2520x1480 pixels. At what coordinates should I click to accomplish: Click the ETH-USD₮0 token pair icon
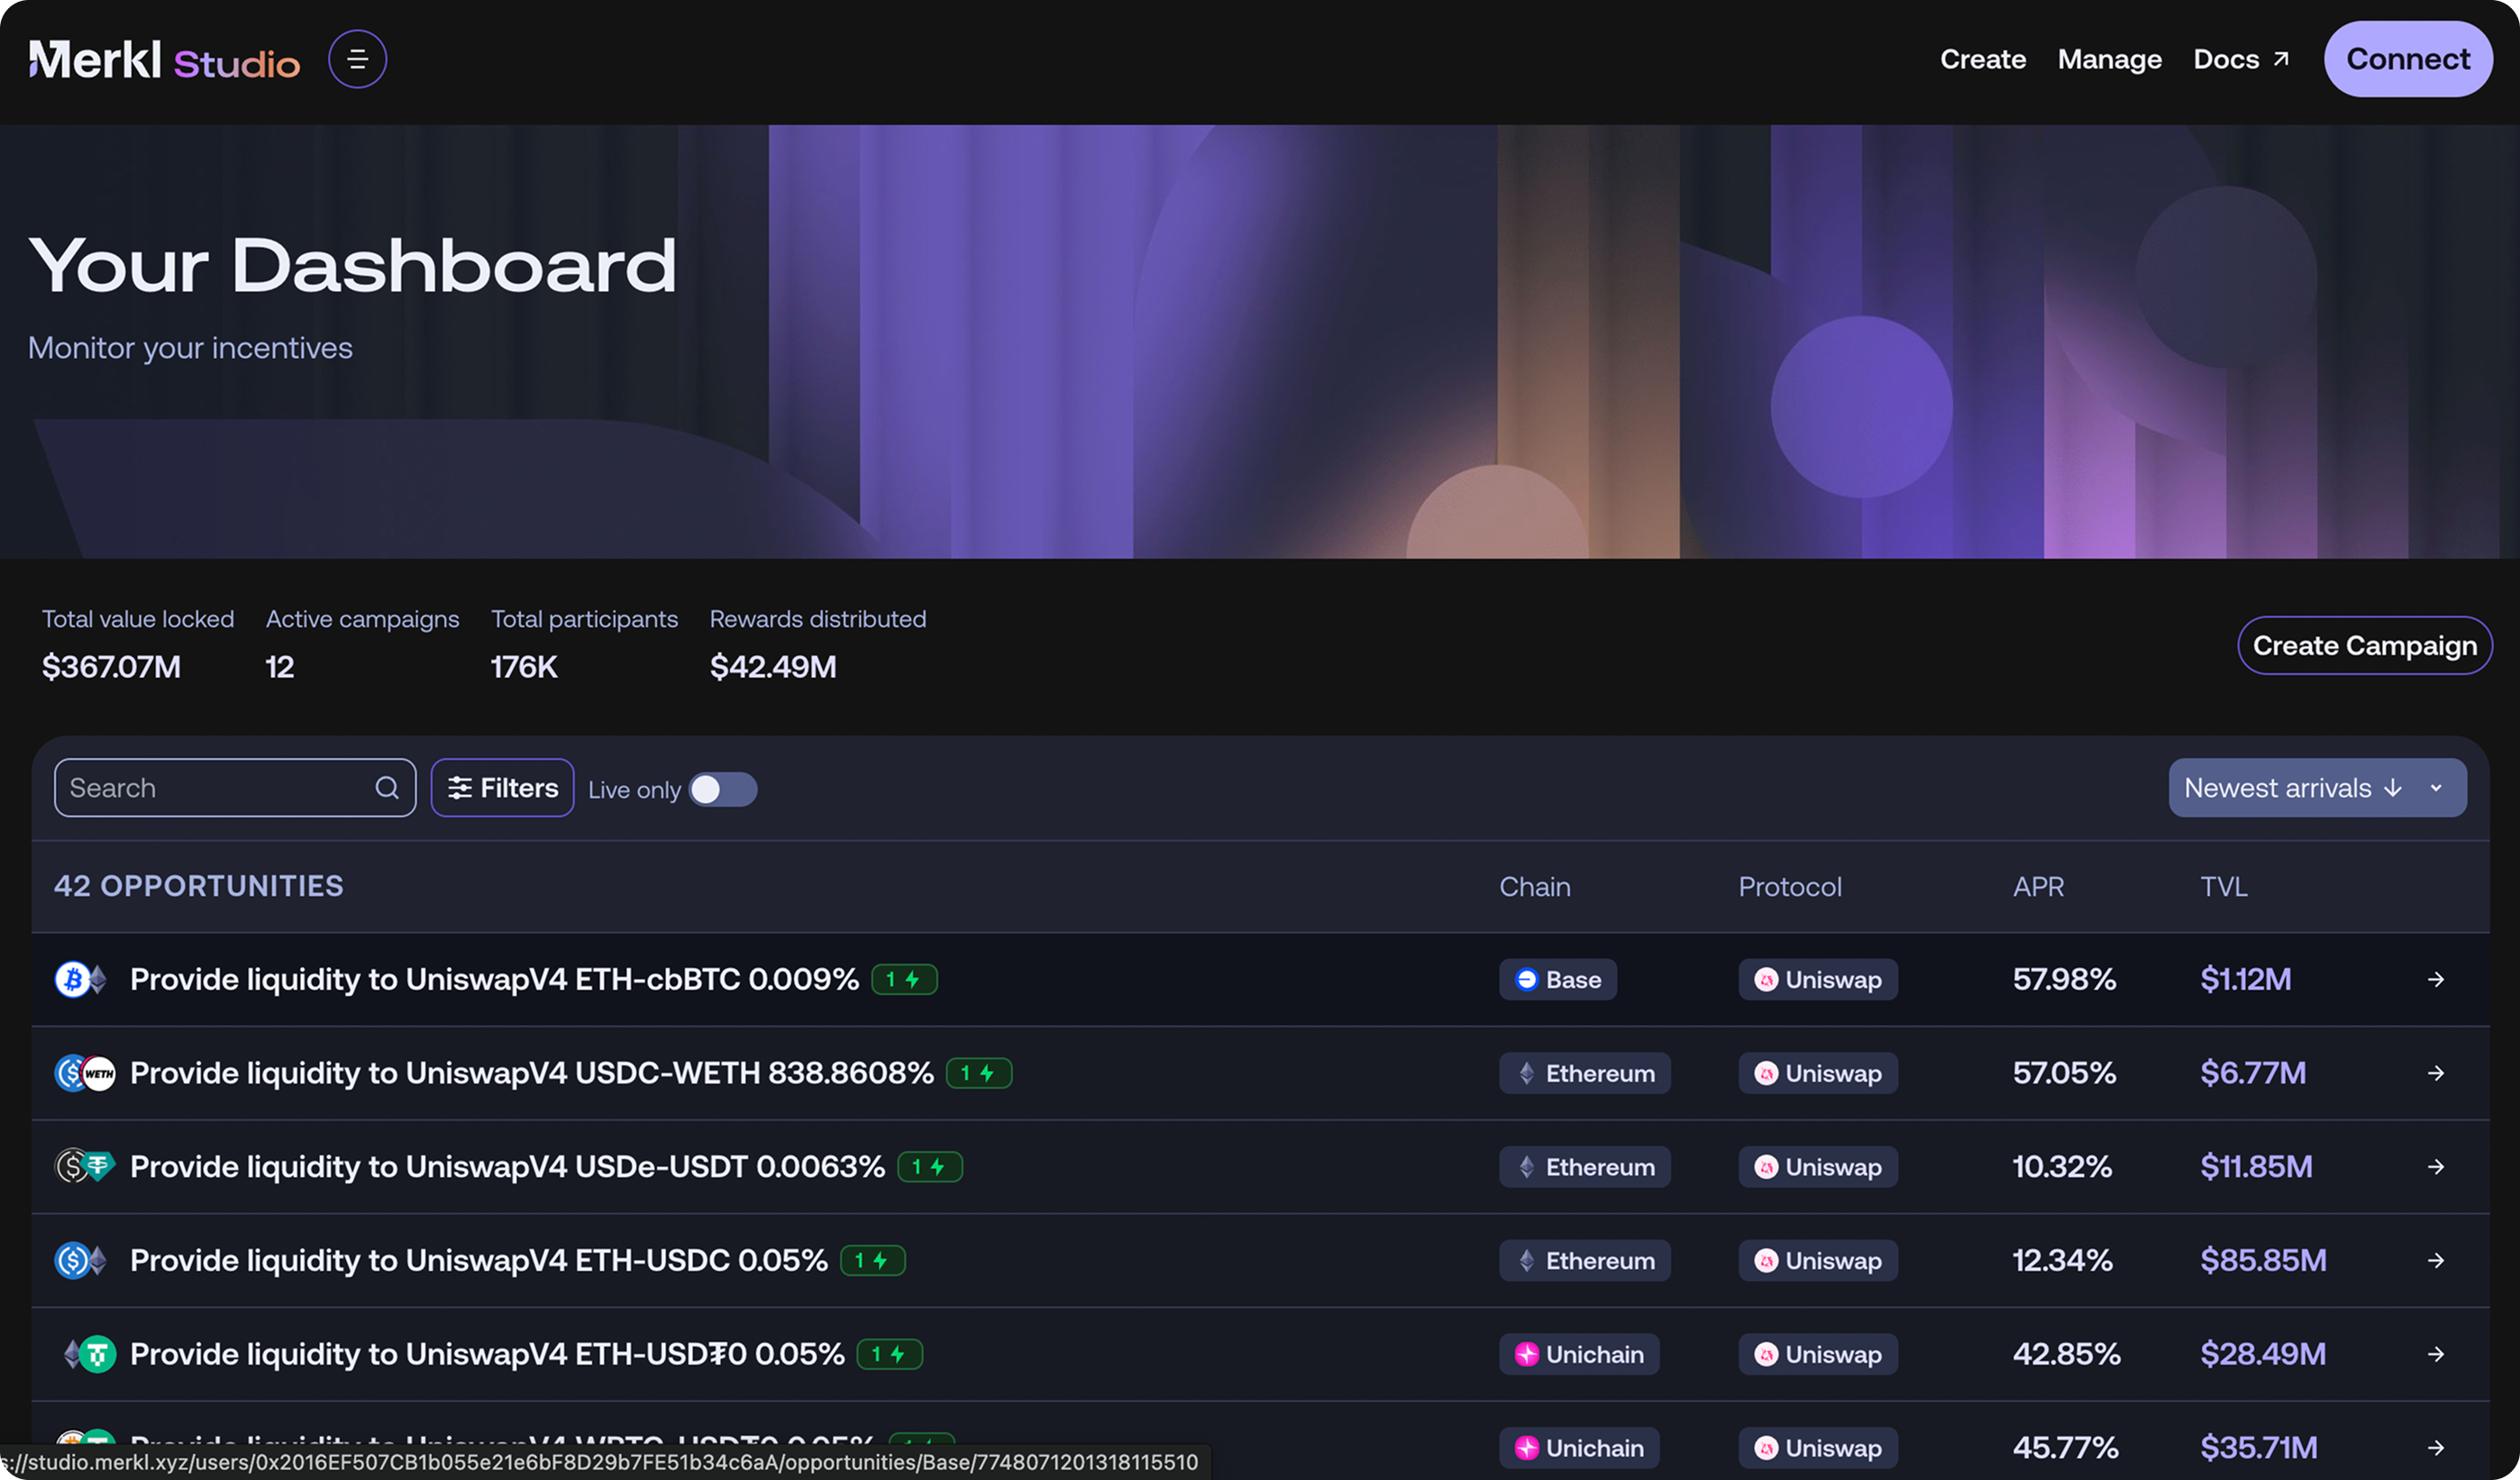pos(89,1354)
